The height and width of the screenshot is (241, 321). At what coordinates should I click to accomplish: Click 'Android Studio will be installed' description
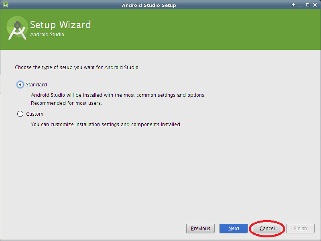pos(118,95)
